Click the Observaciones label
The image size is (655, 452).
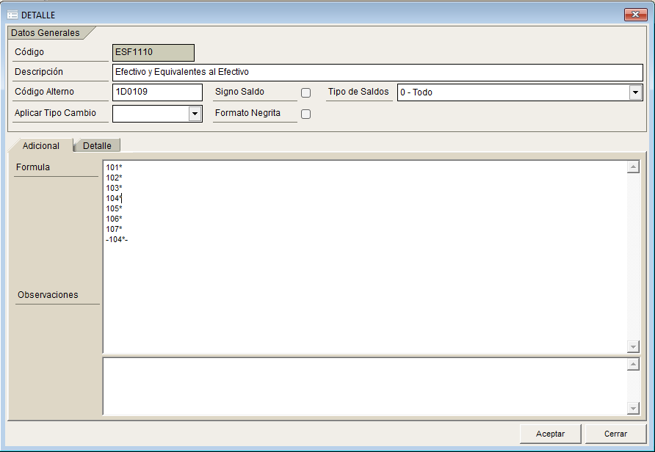(48, 295)
